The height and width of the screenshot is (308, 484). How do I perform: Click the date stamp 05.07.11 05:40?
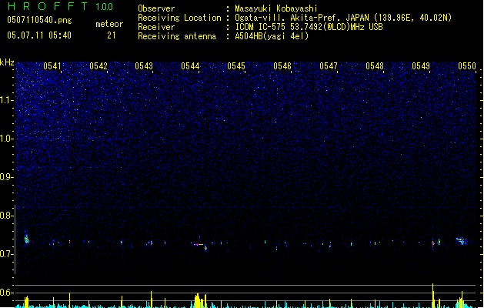click(39, 35)
